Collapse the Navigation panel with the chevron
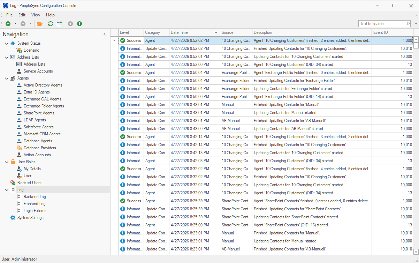 coord(105,34)
